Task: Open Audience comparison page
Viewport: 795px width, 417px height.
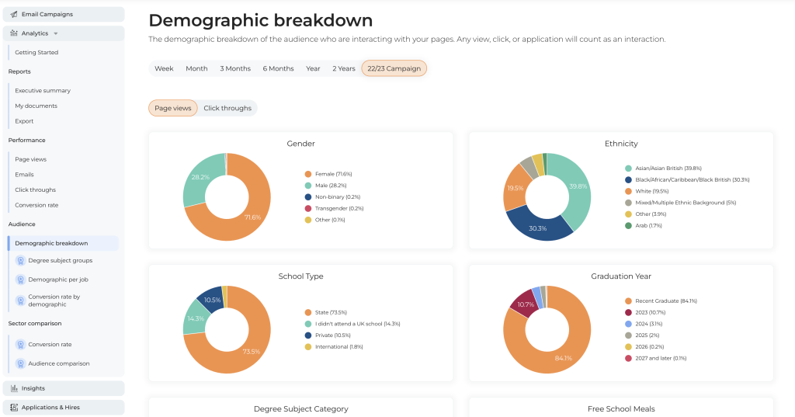Action: click(x=59, y=363)
